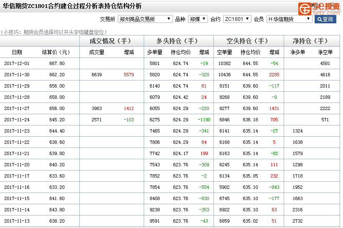Click red short change 1431
The image size is (343, 228).
pos(274,108)
